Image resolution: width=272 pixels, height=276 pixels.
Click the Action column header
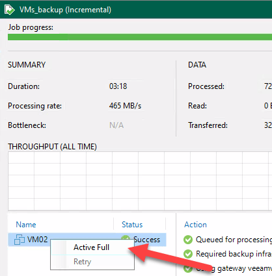coord(195,225)
